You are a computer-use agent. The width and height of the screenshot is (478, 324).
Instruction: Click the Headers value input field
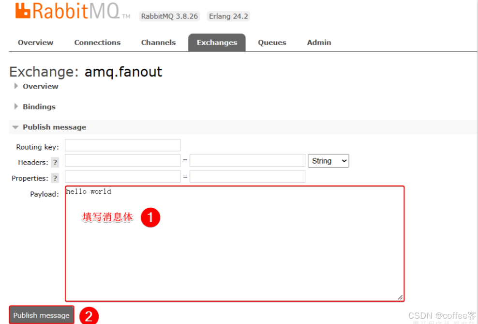247,160
